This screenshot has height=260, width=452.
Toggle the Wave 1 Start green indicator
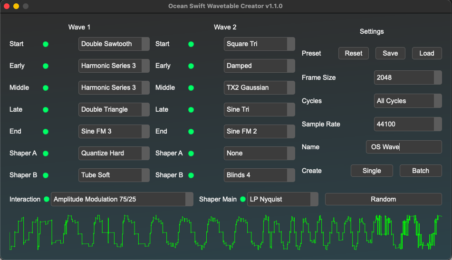(46, 44)
